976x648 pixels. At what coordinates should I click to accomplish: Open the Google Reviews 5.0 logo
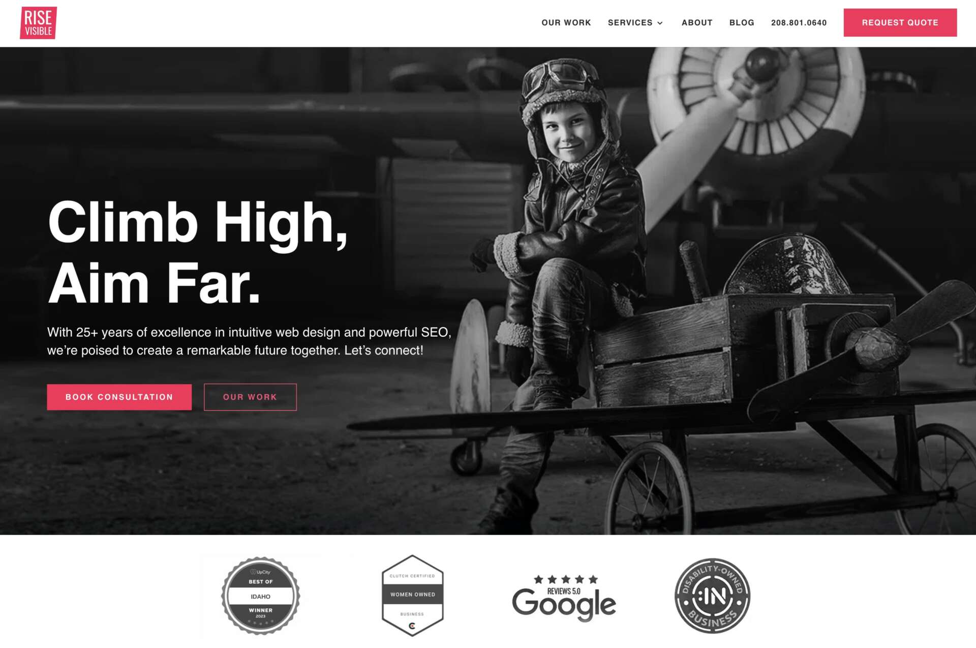(564, 598)
